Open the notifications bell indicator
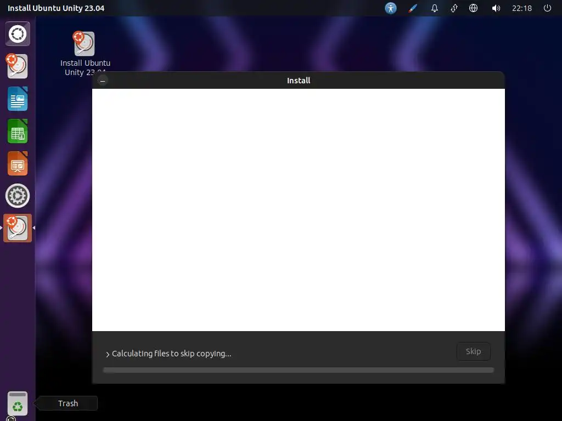Viewport: 562px width, 421px height. [435, 8]
